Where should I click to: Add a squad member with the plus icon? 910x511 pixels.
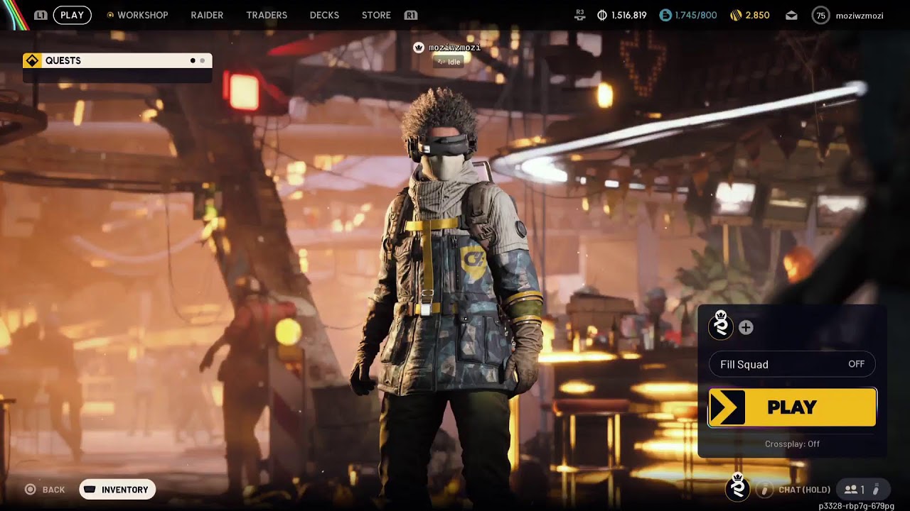coord(746,327)
